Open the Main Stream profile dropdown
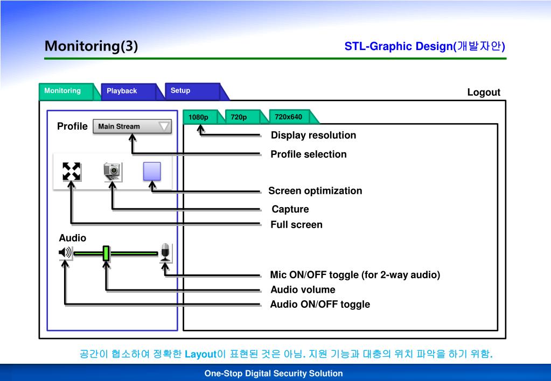 click(132, 126)
